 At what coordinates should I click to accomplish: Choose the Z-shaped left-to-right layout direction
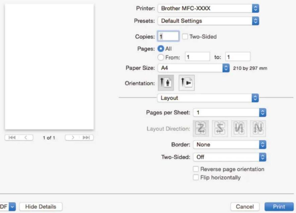tap(201, 128)
